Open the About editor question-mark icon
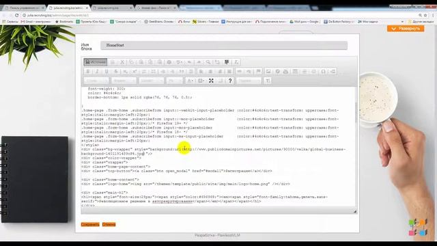437x246 pixels. pos(230,81)
